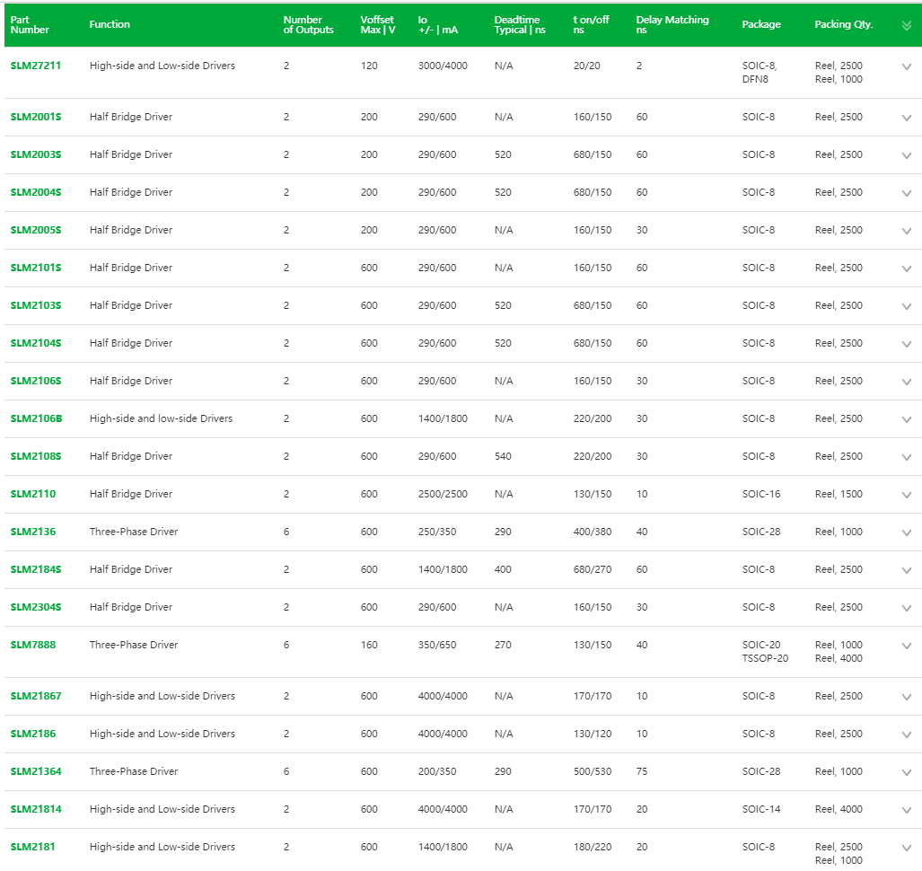Click the Deadtime Typical ns header
Viewport: 922px width, 871px height.
520,25
